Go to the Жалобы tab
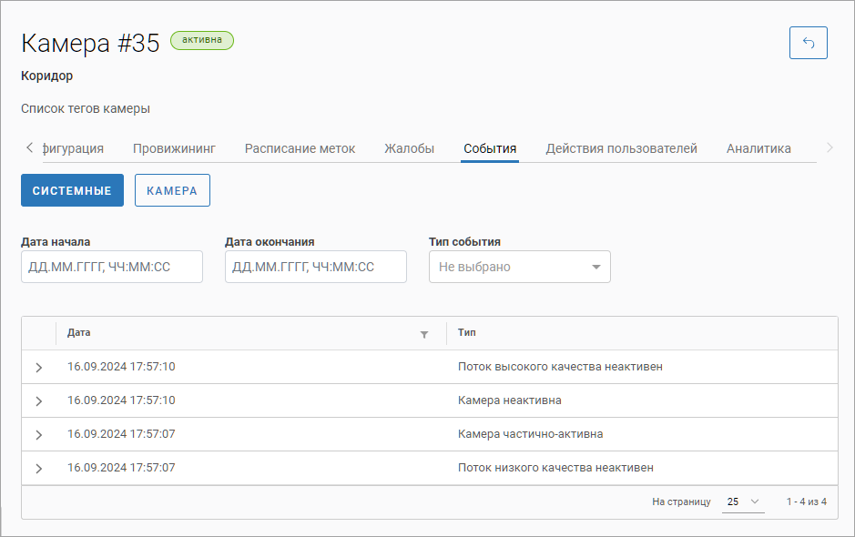Image resolution: width=855 pixels, height=537 pixels. 409,148
